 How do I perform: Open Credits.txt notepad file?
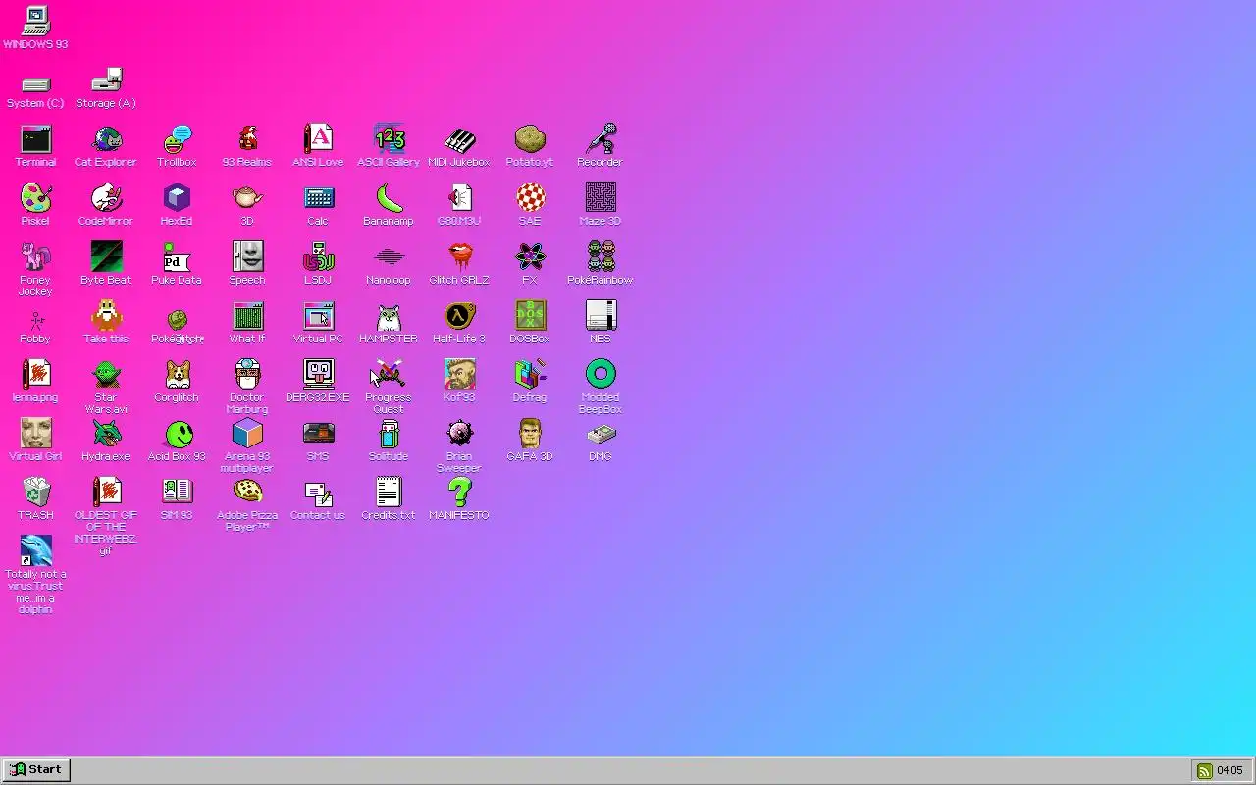pyautogui.click(x=389, y=493)
